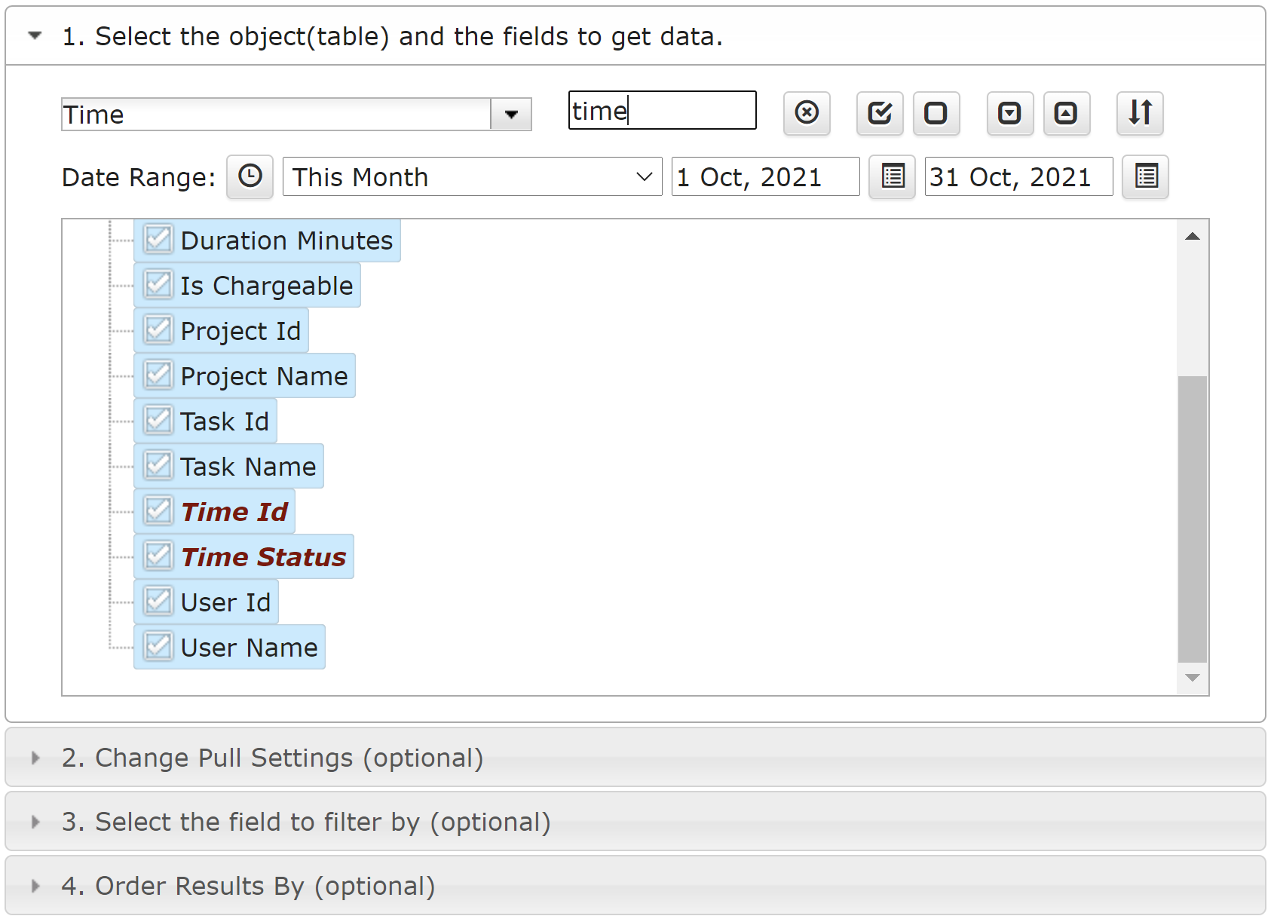Click the field search box containing time
The image size is (1274, 919).
click(662, 110)
